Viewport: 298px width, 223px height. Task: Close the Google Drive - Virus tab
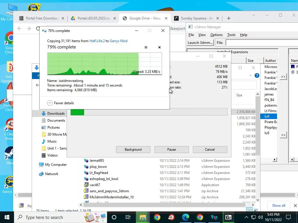pos(166,18)
